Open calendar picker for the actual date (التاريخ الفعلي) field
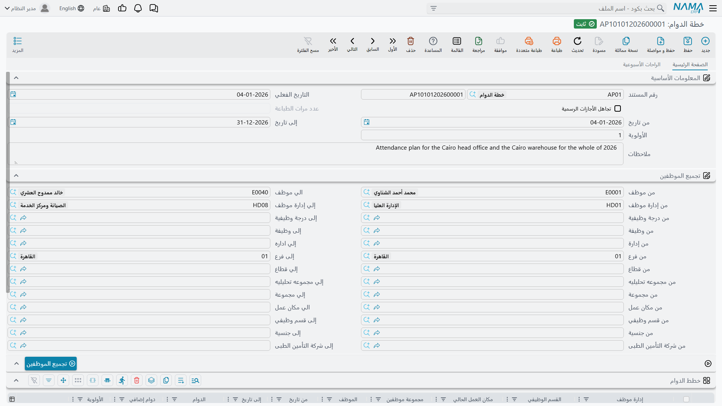This screenshot has height=406, width=722. [13, 94]
